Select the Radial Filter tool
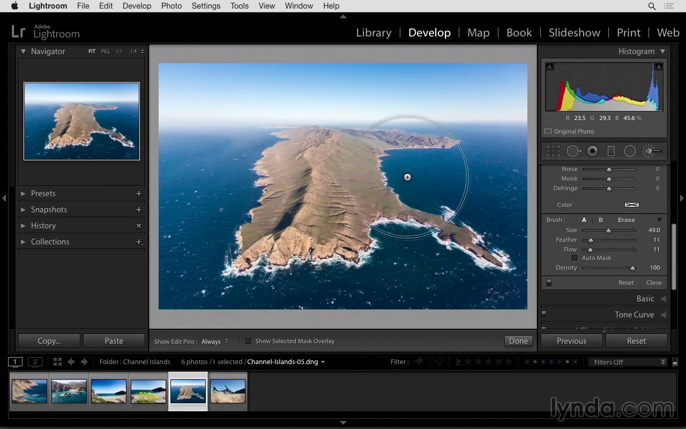The height and width of the screenshot is (429, 686). click(x=630, y=151)
